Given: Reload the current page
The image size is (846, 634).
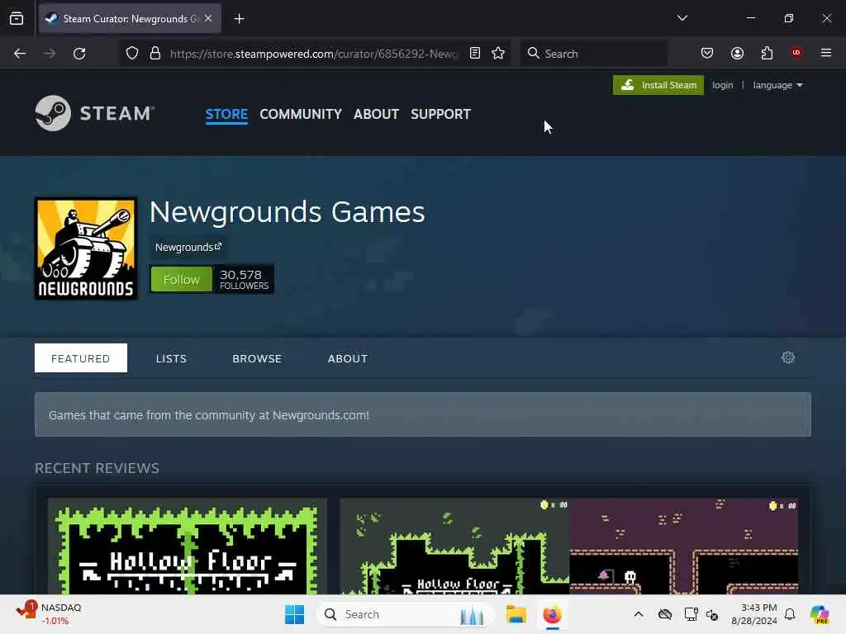Looking at the screenshot, I should pyautogui.click(x=79, y=54).
